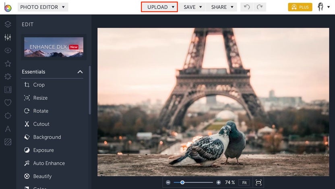Open the Photo Editor mode dropdown
This screenshot has width=335, height=189.
[43, 7]
